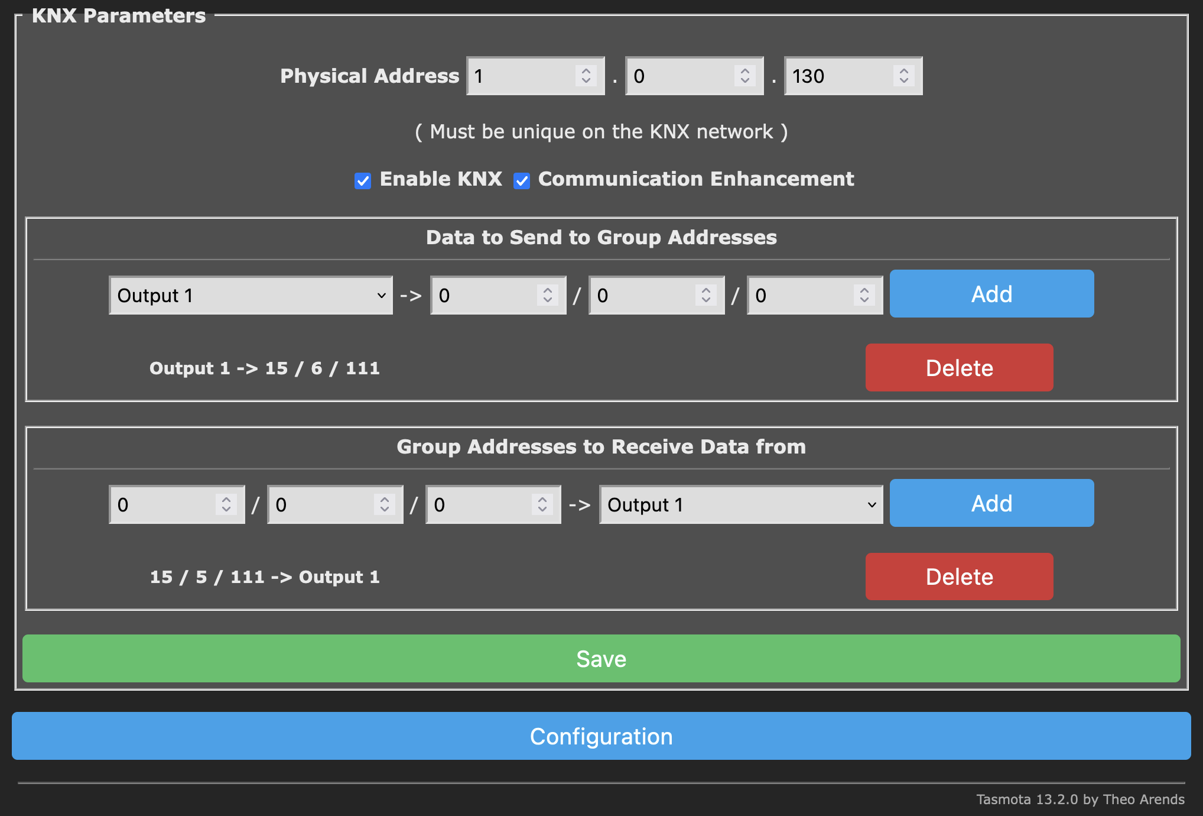Decrement the first receive group address value
This screenshot has width=1203, height=816.
(226, 510)
